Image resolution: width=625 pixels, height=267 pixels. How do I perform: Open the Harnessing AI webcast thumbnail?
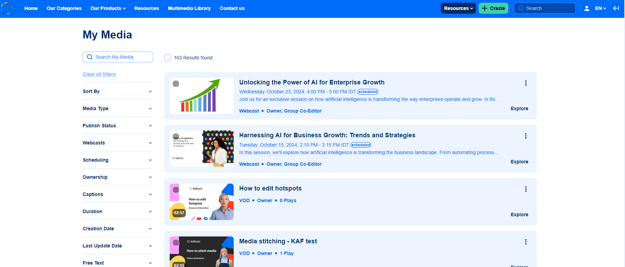coord(202,149)
